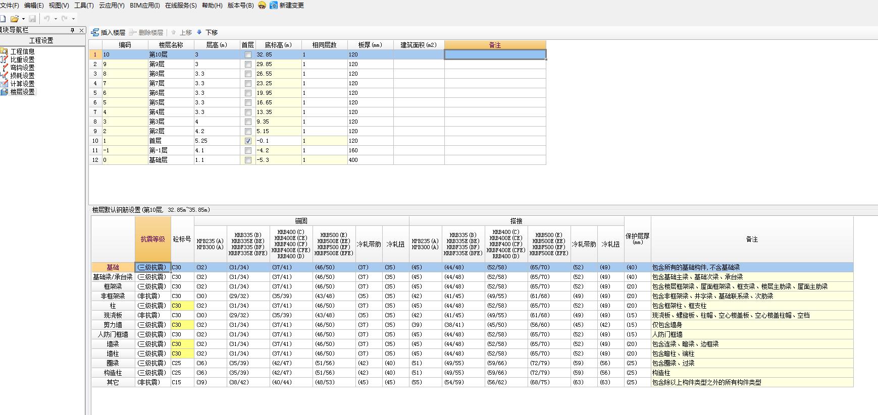Click the active 备注 cell for 第10层

495,54
